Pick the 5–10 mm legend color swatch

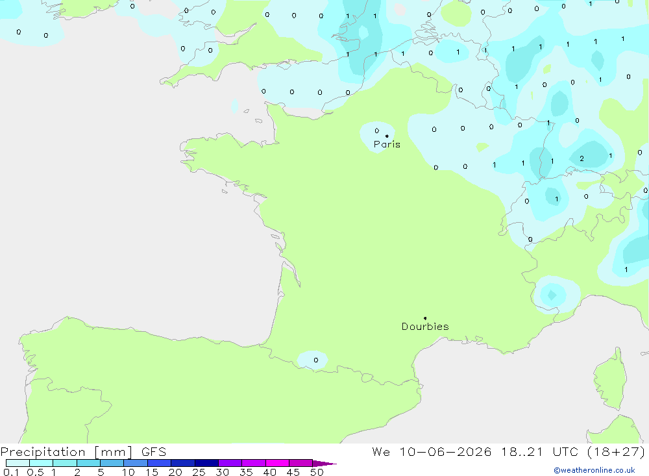click(x=112, y=463)
